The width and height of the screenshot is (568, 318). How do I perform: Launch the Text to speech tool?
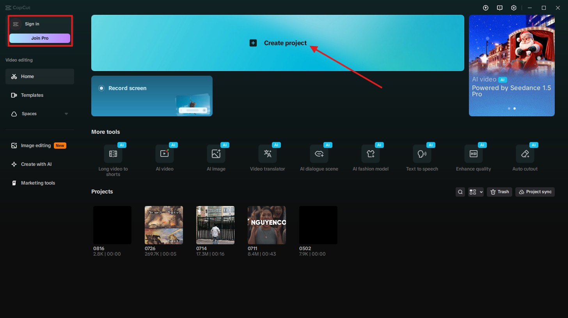[422, 154]
